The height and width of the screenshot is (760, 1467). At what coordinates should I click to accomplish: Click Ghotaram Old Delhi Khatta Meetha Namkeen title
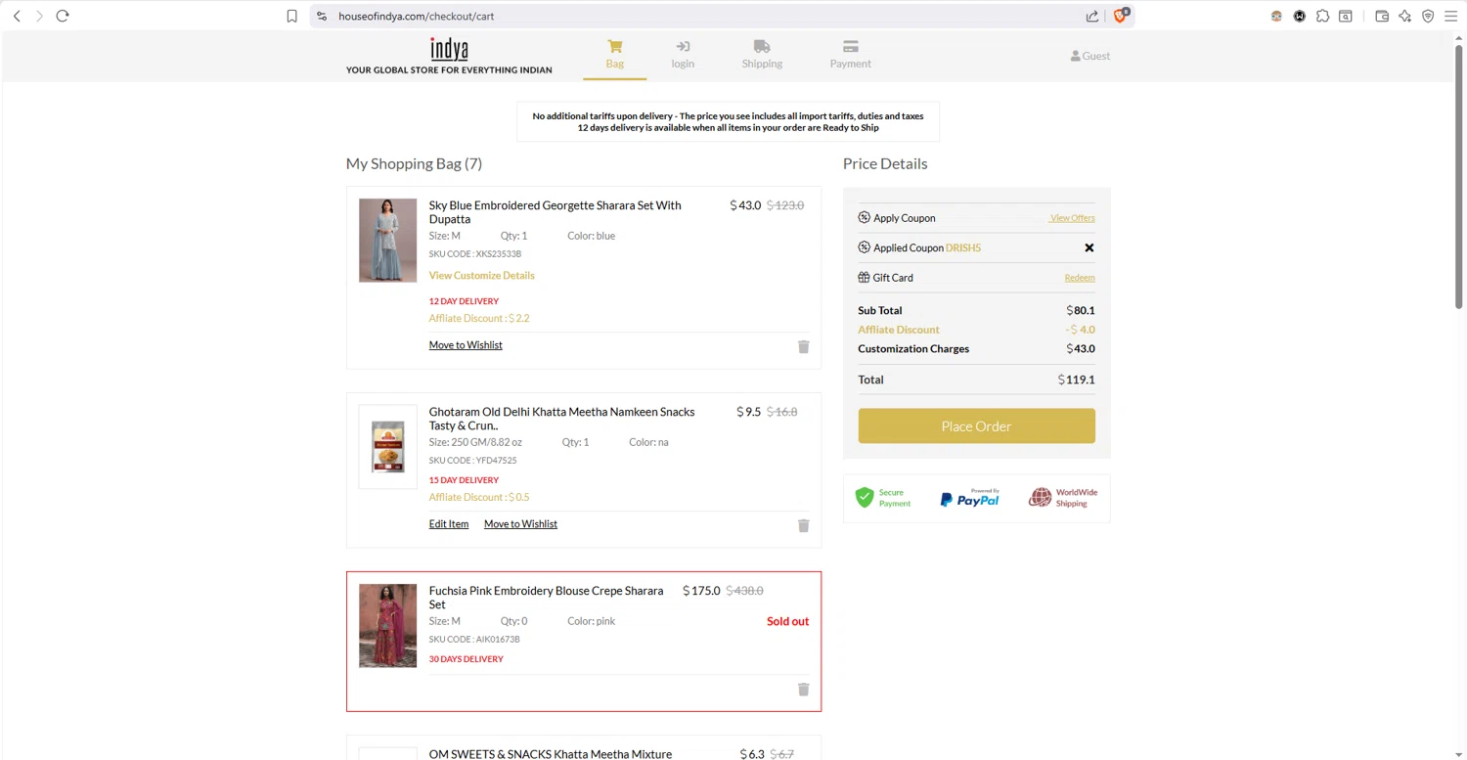tap(561, 419)
